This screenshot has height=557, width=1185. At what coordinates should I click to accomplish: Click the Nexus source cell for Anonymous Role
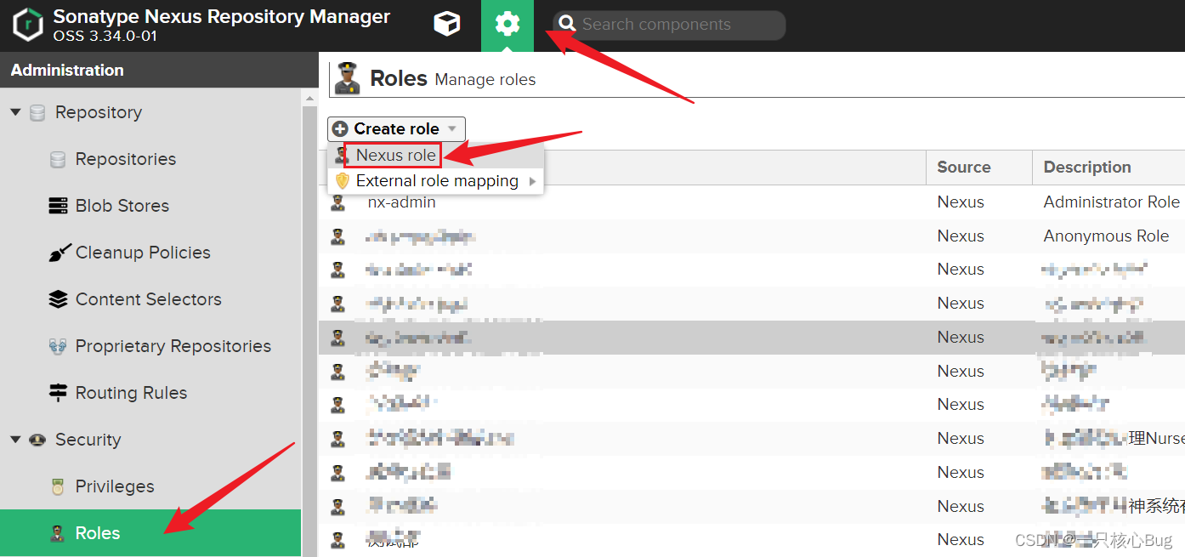point(961,236)
